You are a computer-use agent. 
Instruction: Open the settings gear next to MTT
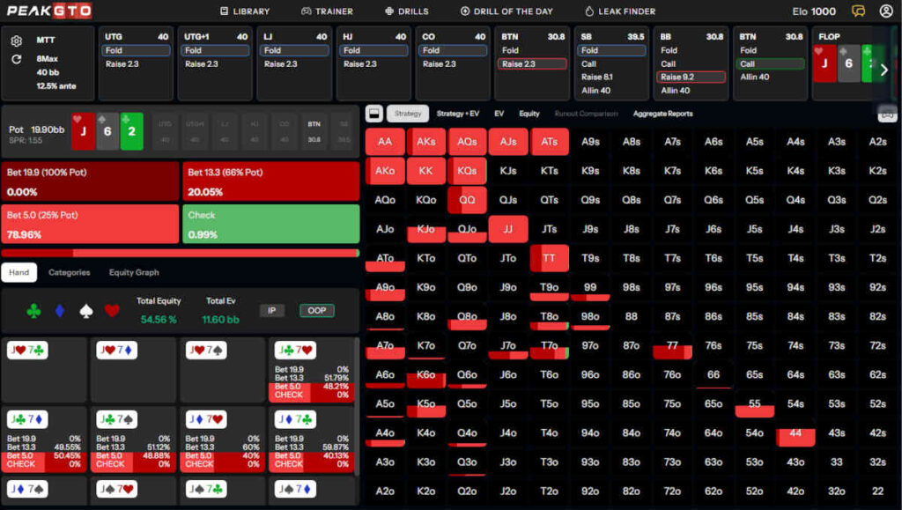pos(16,41)
